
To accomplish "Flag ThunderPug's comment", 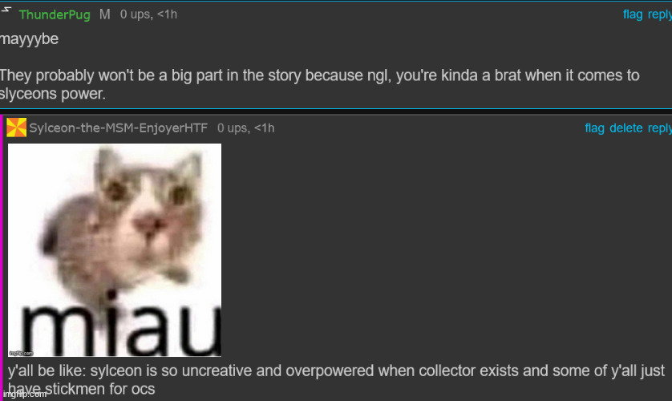I will pos(633,14).
